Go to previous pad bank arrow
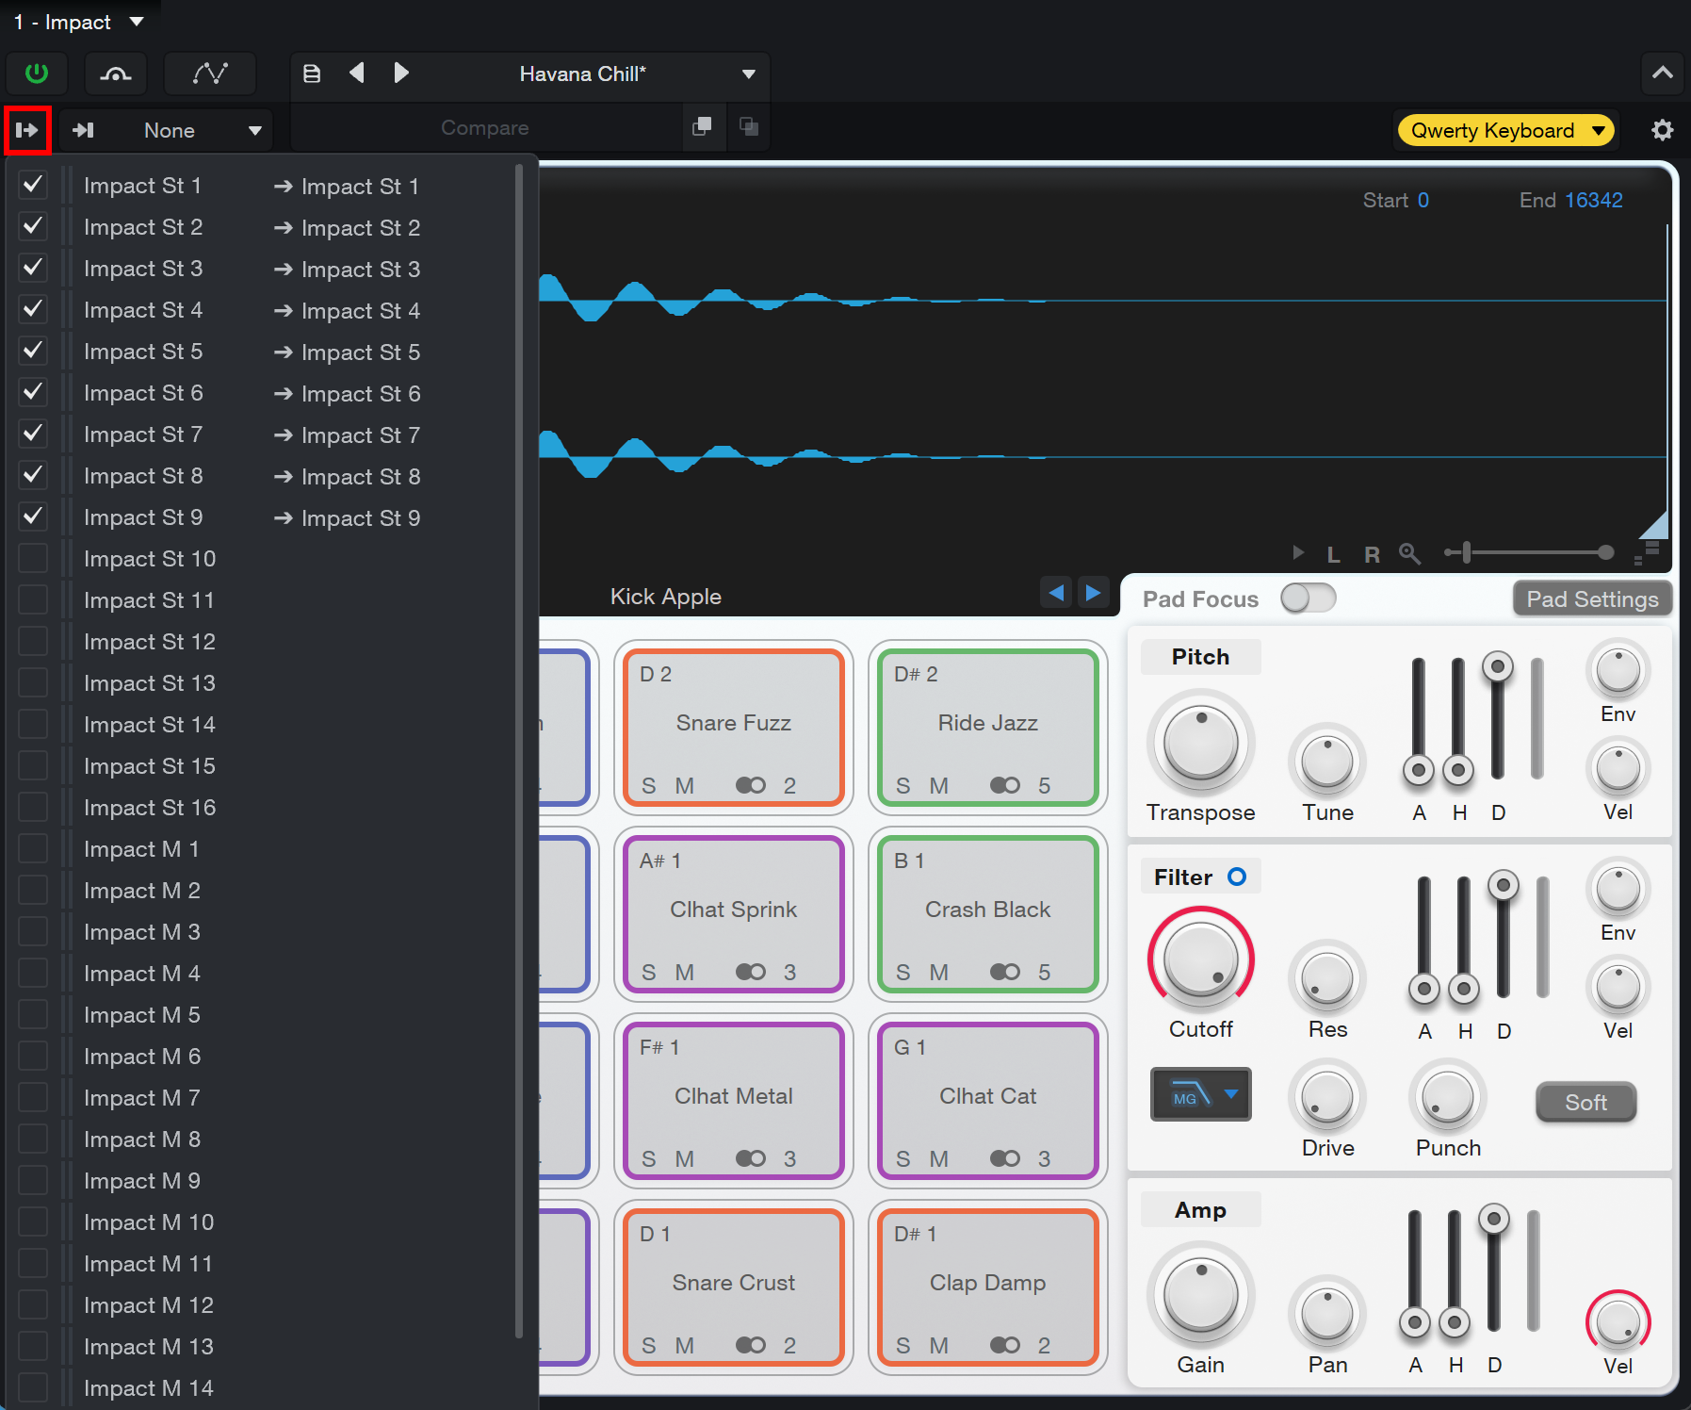 coord(1056,593)
